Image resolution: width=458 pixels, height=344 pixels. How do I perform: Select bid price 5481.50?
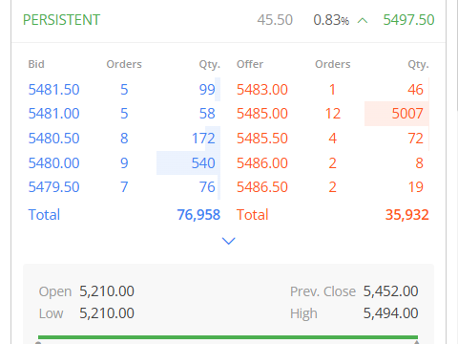(x=53, y=90)
